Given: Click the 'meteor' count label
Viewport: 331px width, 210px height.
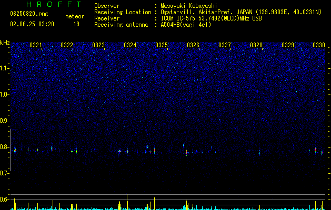Looking at the screenshot, I should coord(75,16).
